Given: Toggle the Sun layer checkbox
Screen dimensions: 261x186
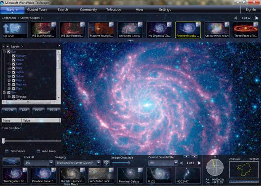Looking at the screenshot, I should pos(9,52).
